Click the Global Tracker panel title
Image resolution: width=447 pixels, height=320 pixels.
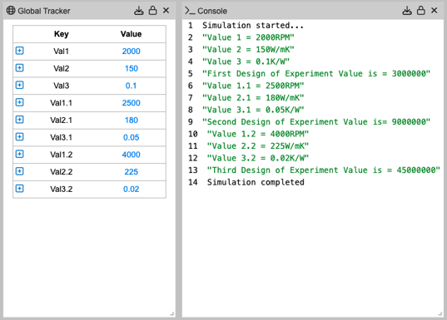coord(44,11)
